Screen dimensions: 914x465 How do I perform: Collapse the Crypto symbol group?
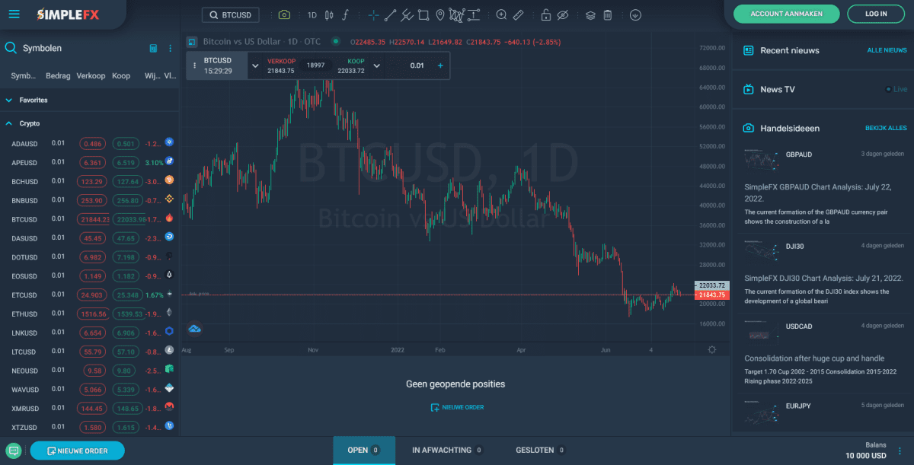click(9, 123)
